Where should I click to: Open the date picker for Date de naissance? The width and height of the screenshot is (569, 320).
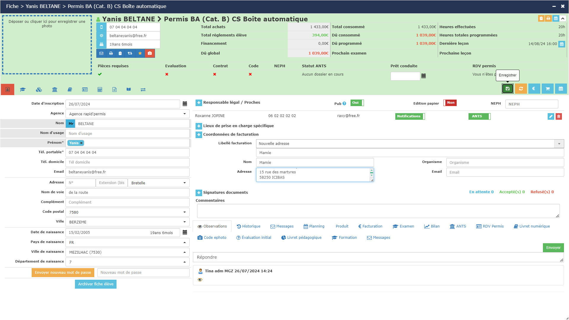tap(185, 233)
